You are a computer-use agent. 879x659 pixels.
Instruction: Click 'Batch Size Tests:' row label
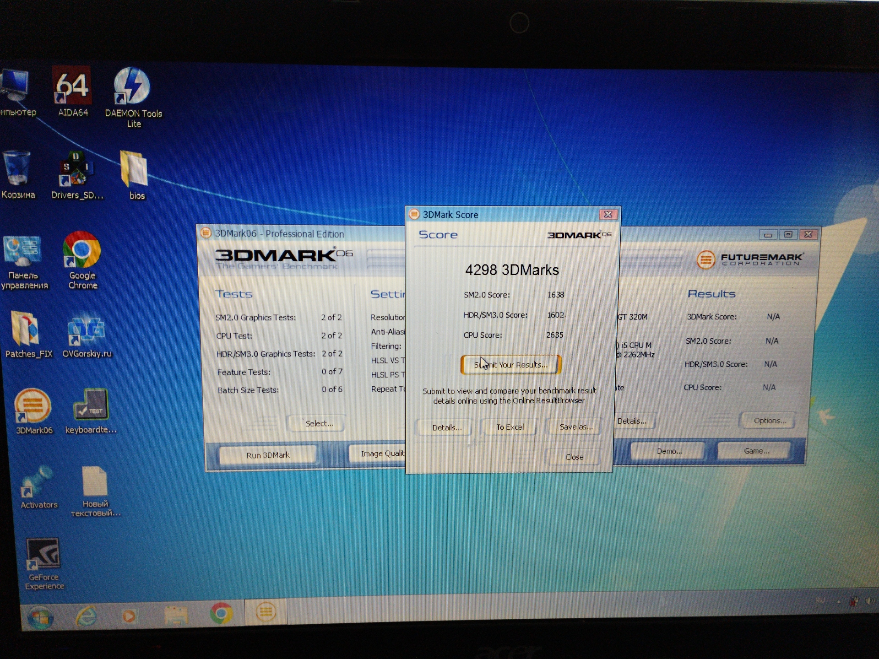248,390
